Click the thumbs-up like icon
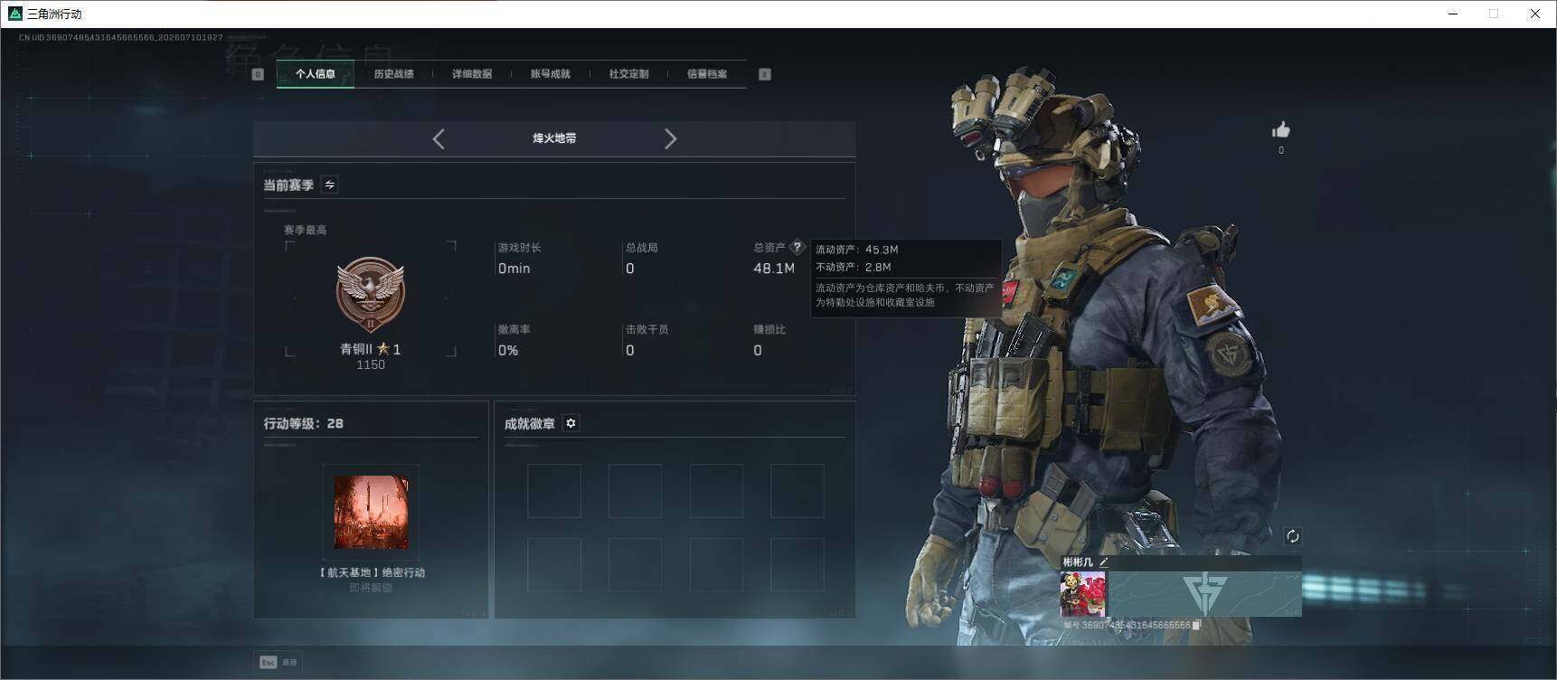 point(1281,130)
